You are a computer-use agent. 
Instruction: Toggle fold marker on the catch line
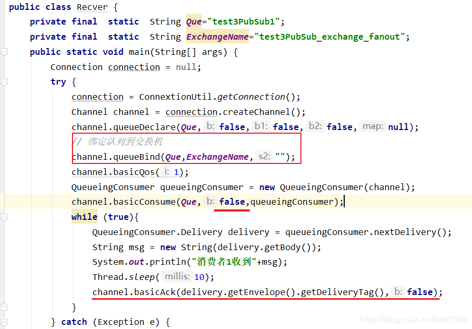click(4, 322)
